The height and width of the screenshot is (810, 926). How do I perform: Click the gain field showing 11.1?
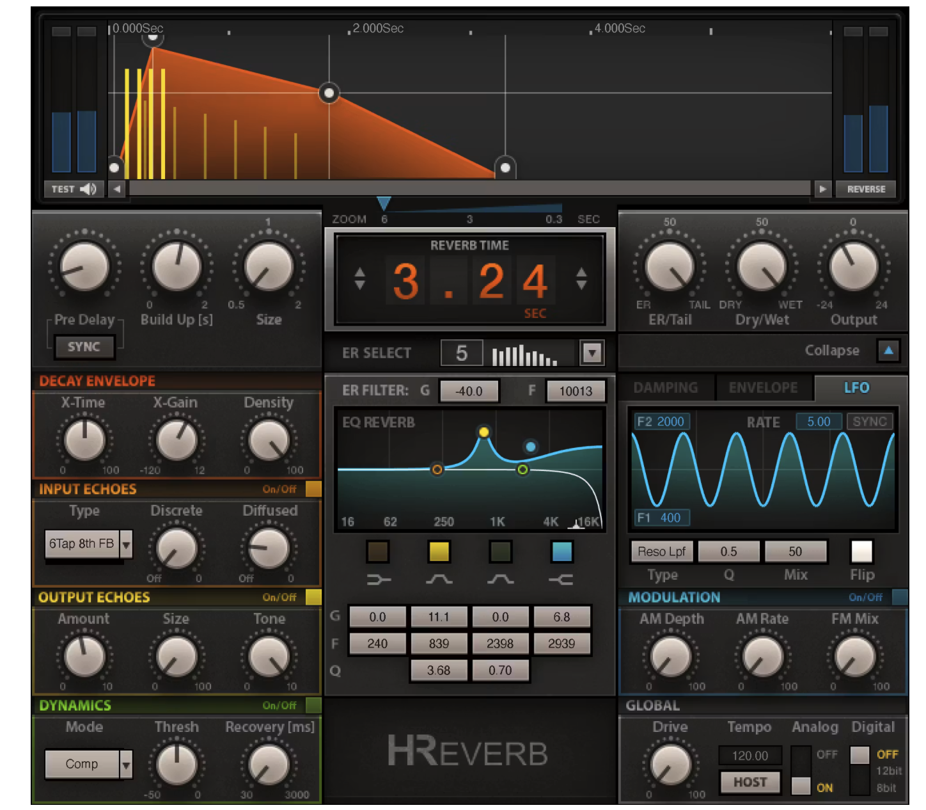coord(439,617)
